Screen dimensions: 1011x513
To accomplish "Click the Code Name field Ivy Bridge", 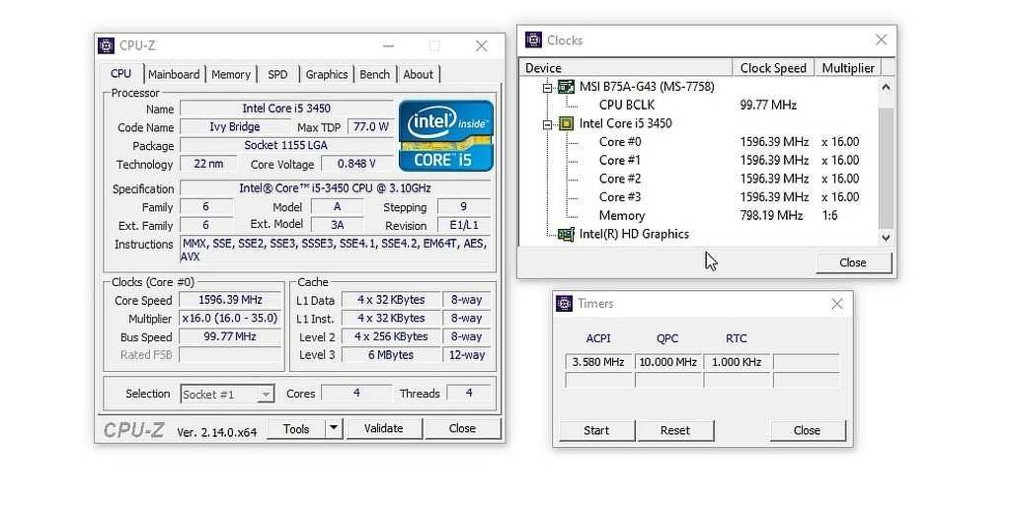I will pos(235,127).
